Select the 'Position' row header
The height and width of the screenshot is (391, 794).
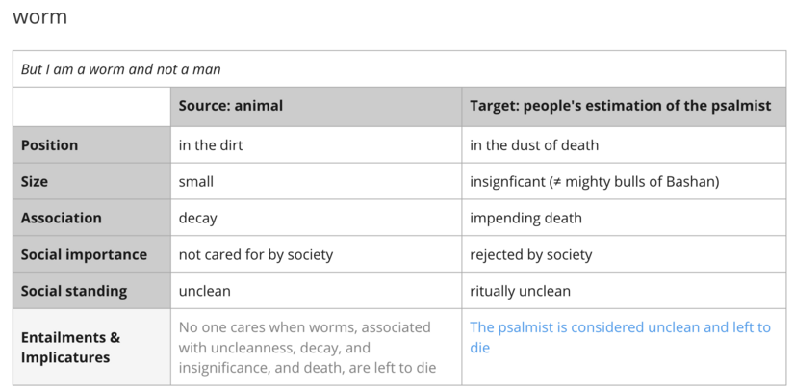coord(50,145)
